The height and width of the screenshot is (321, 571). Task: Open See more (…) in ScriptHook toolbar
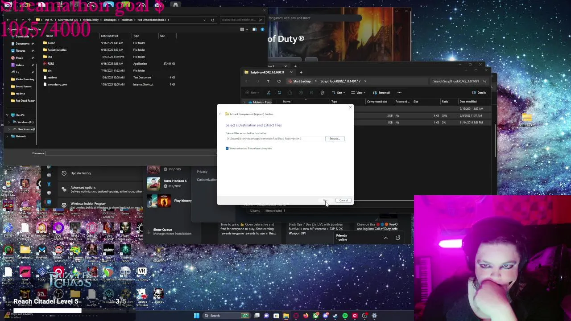(399, 93)
